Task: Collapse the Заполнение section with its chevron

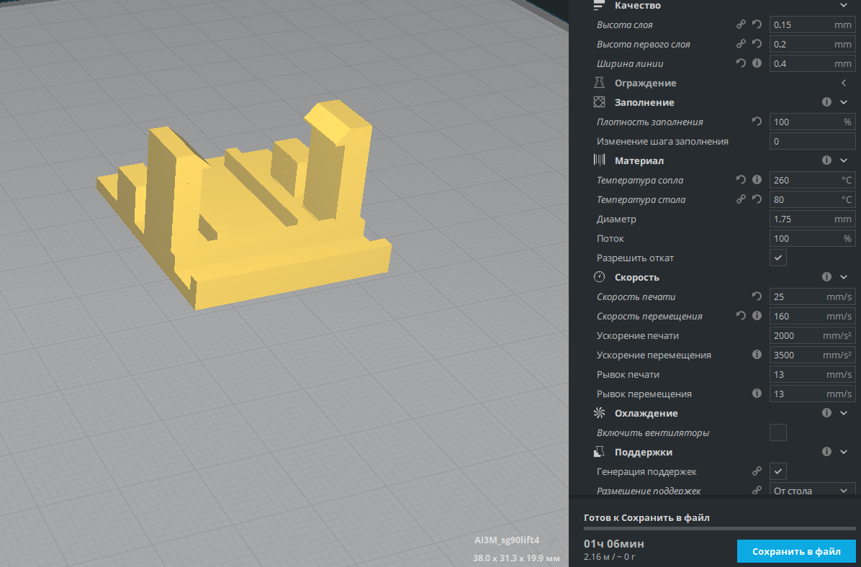Action: pos(844,102)
